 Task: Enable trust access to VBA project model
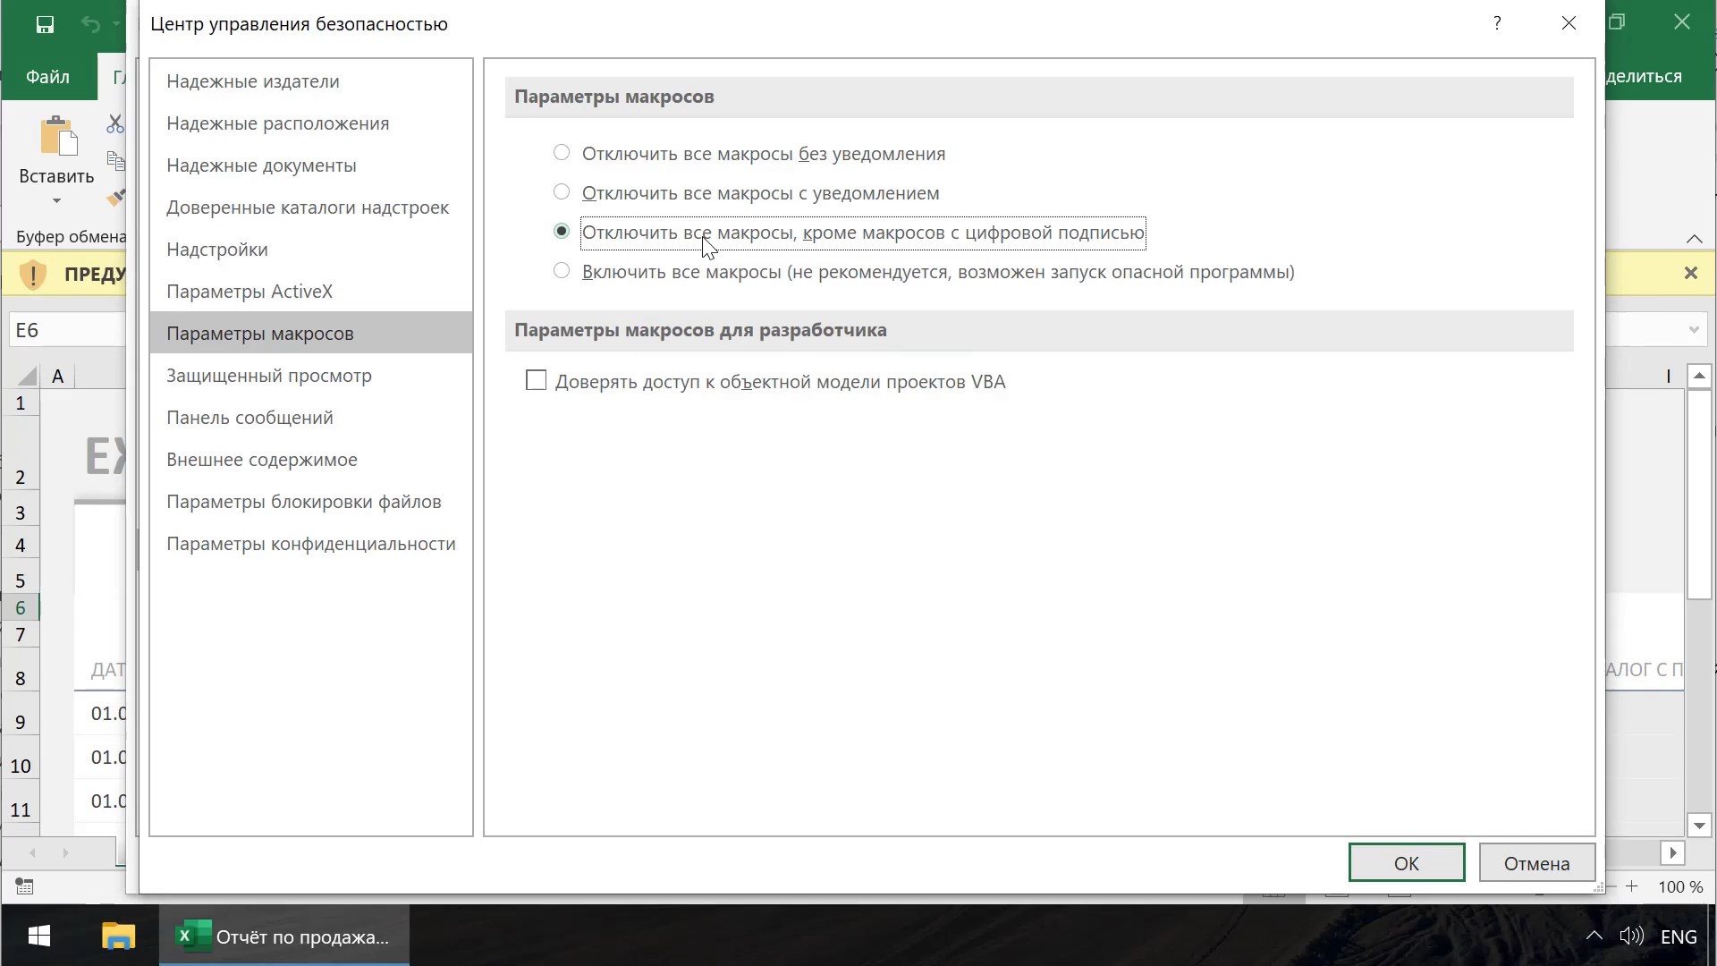pos(536,381)
